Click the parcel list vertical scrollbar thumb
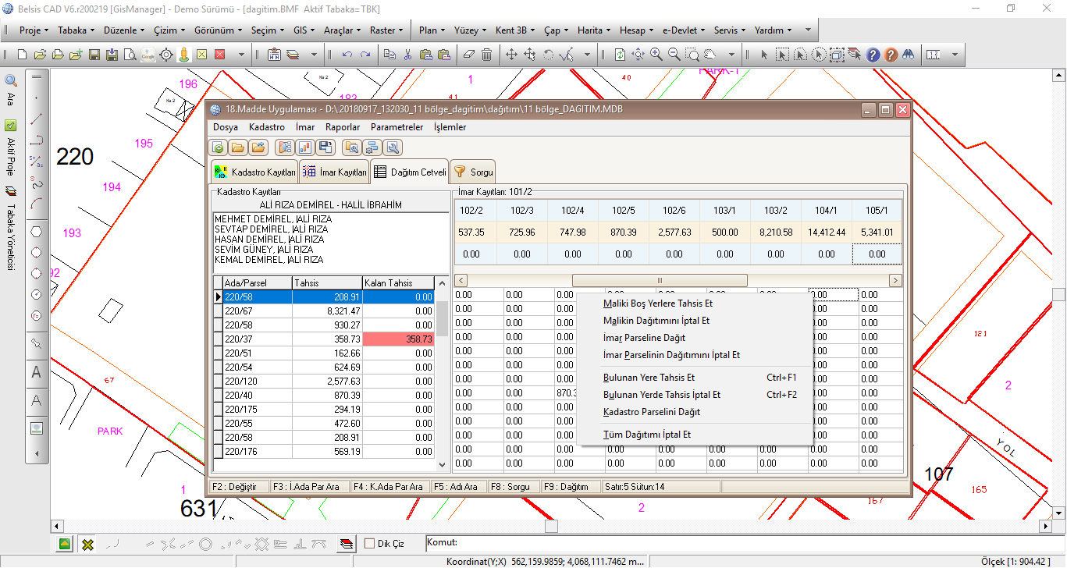This screenshot has width=1067, height=568. tap(442, 318)
